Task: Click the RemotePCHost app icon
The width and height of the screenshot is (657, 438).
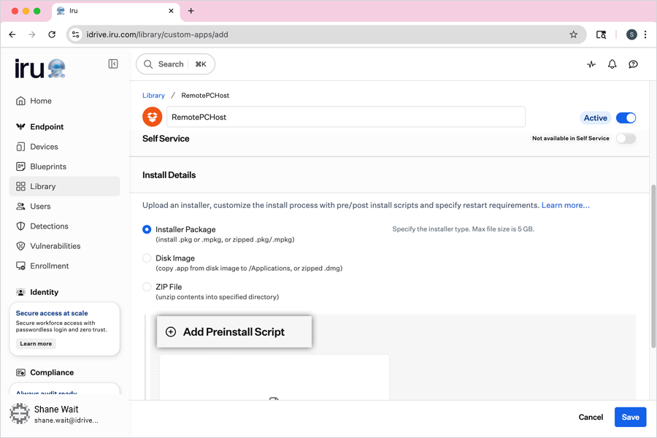Action: [x=152, y=117]
